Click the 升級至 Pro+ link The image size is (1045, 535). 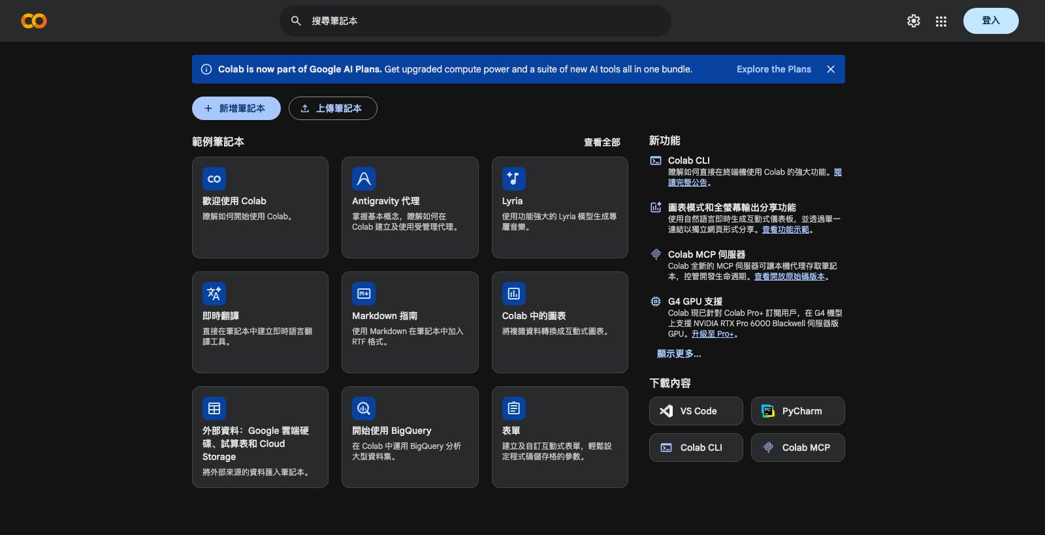tap(713, 334)
